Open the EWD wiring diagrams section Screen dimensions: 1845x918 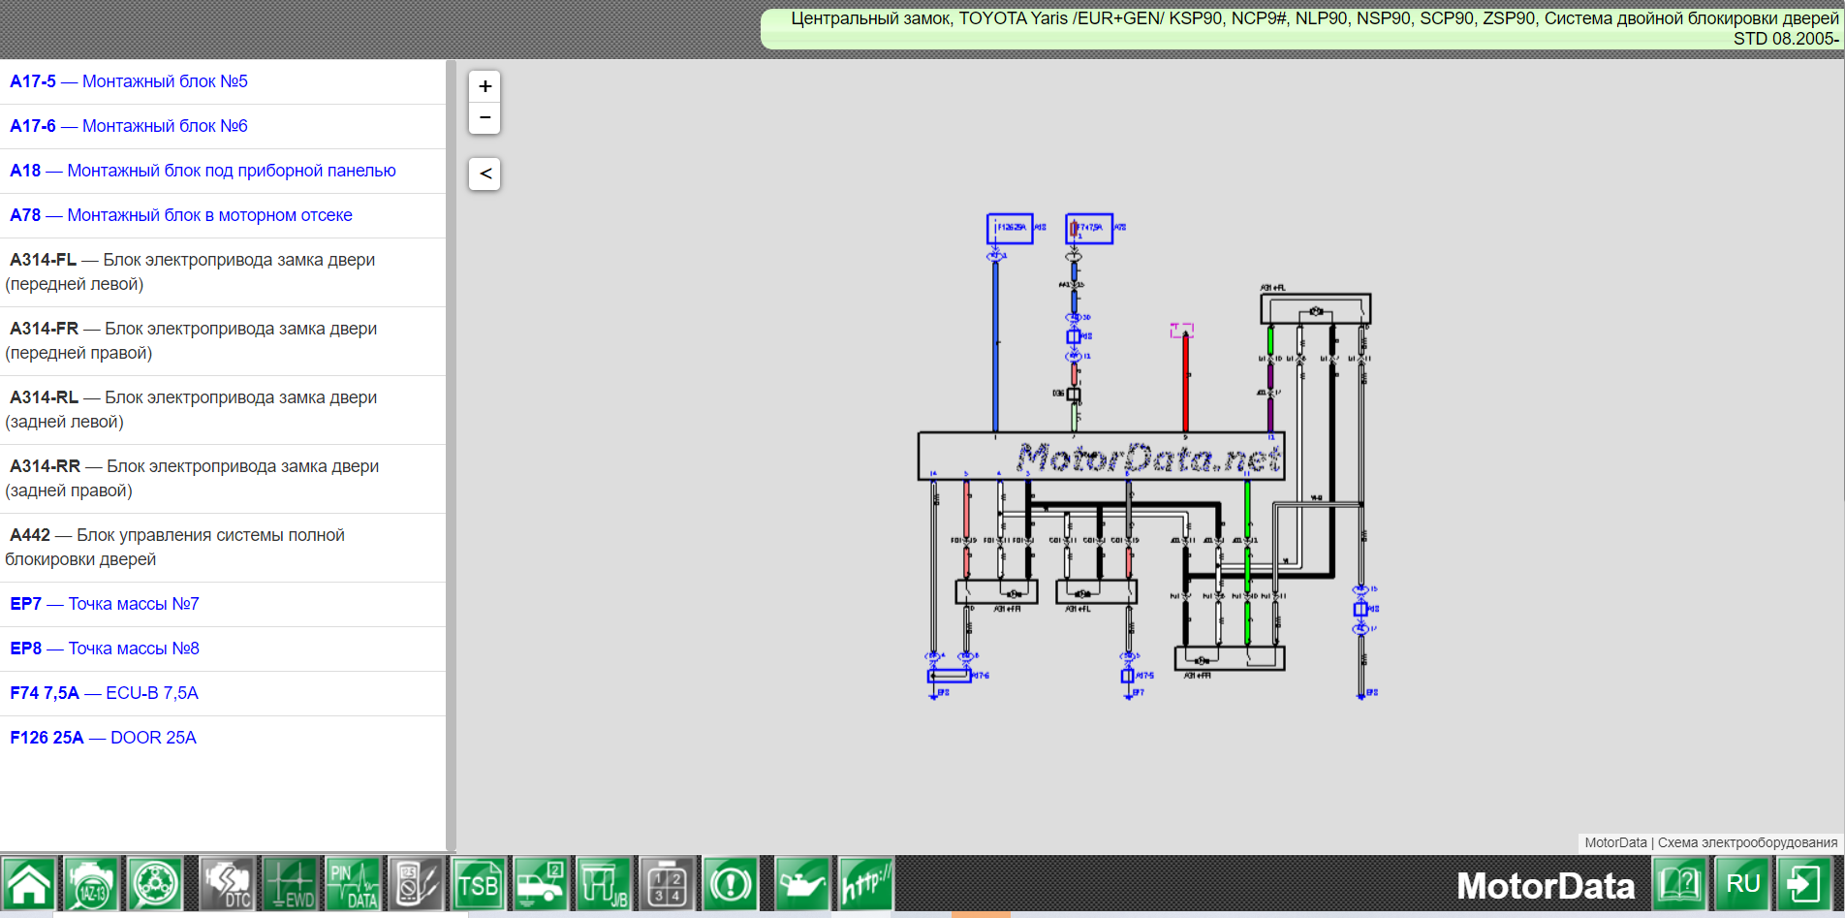pyautogui.click(x=291, y=884)
